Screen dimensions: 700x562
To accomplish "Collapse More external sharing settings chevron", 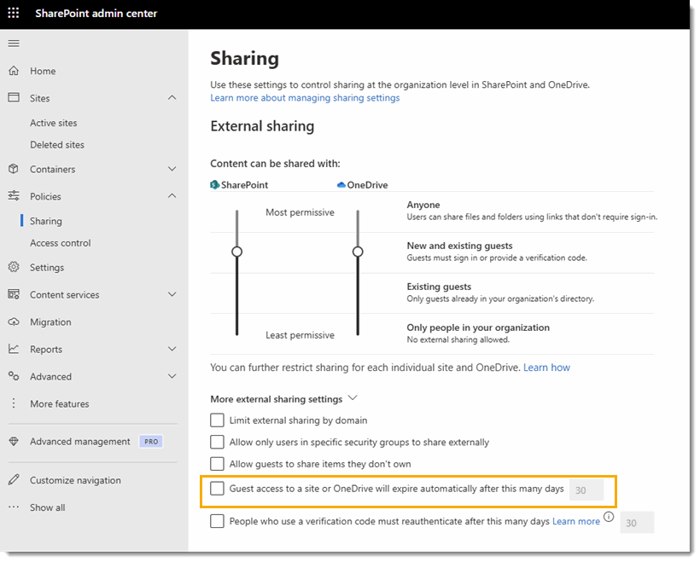I will pyautogui.click(x=353, y=398).
